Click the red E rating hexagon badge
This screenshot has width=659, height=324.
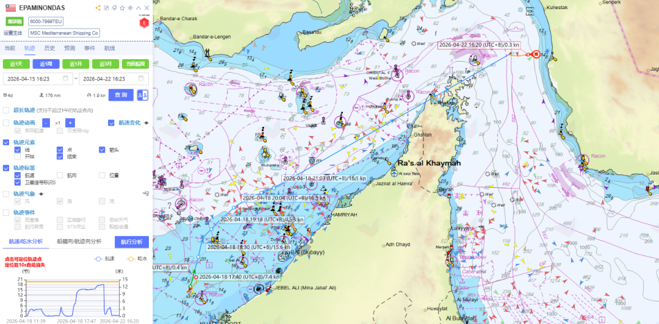click(144, 23)
